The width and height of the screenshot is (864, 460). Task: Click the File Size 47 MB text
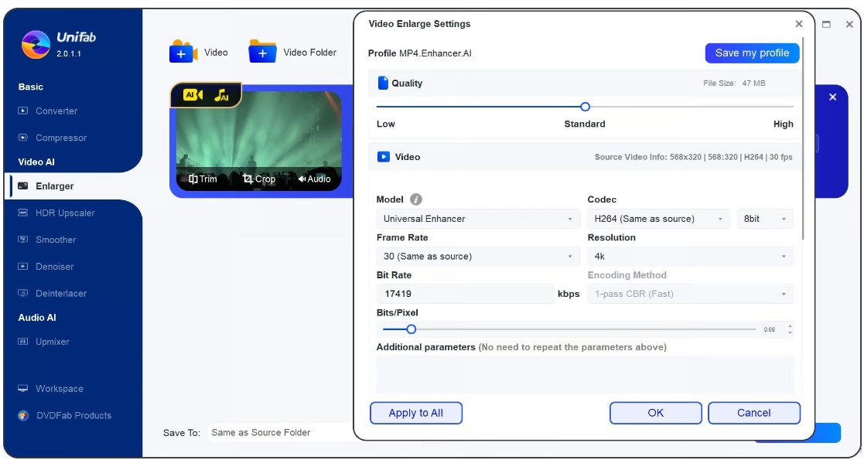(x=734, y=83)
